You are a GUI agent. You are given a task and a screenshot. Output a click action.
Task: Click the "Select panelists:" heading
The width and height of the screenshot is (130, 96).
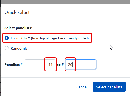(18, 28)
